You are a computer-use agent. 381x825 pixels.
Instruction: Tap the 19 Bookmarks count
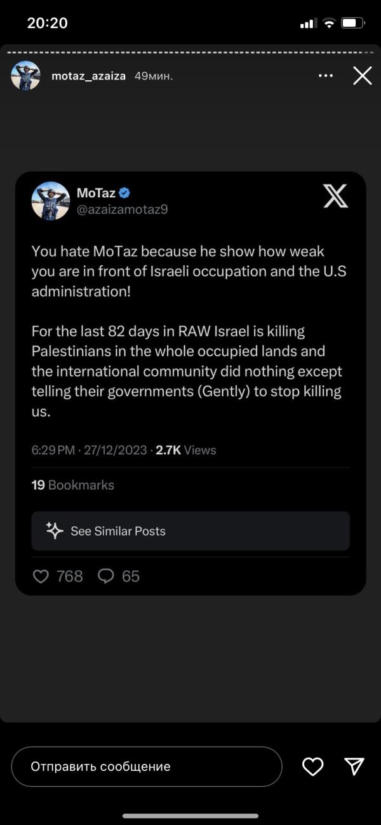click(x=72, y=485)
